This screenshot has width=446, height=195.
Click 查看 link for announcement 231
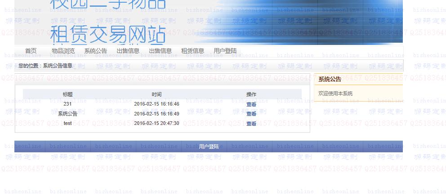point(251,104)
